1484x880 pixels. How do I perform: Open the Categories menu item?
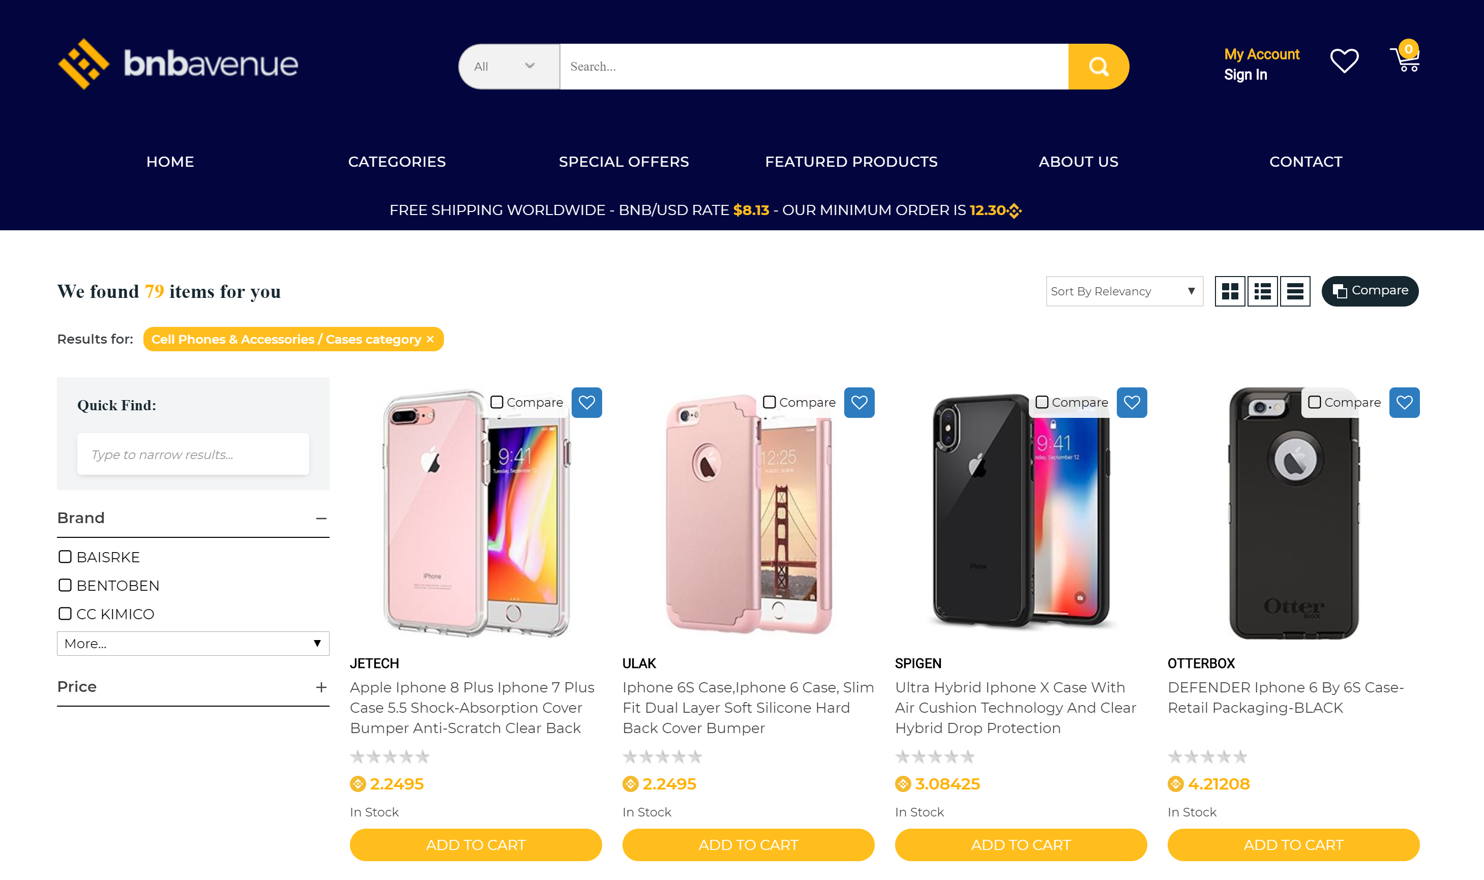point(397,162)
